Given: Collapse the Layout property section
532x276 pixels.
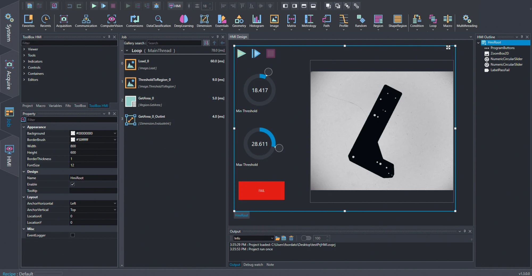Looking at the screenshot, I should click(x=24, y=197).
